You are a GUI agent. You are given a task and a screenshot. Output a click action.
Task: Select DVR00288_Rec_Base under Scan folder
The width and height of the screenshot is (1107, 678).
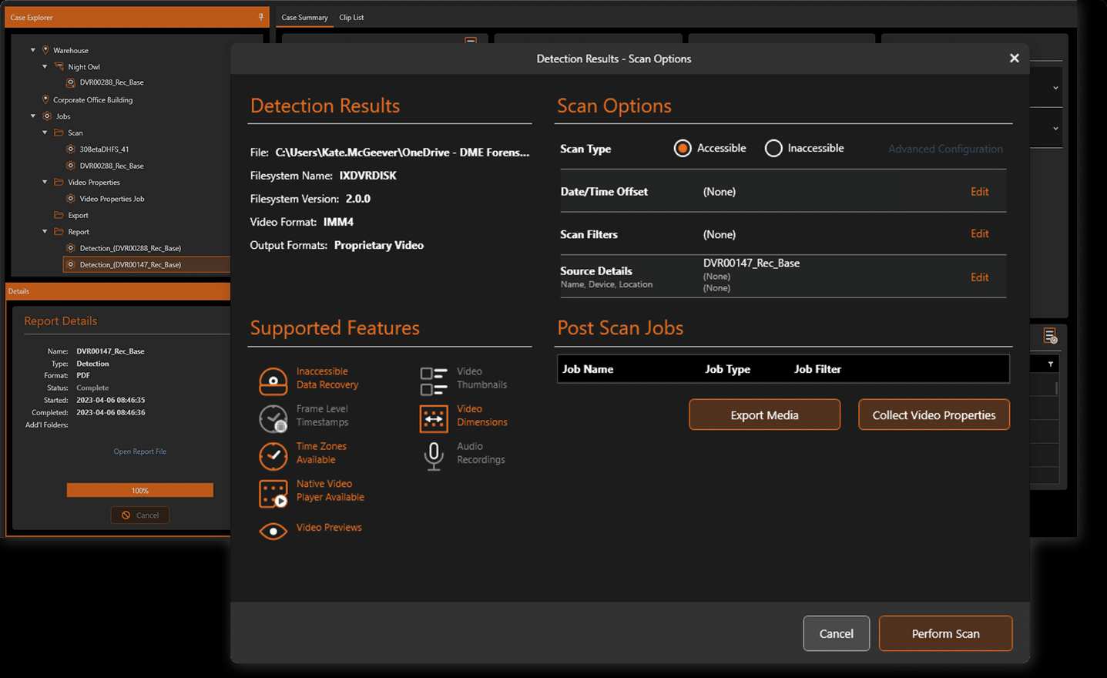pyautogui.click(x=112, y=166)
